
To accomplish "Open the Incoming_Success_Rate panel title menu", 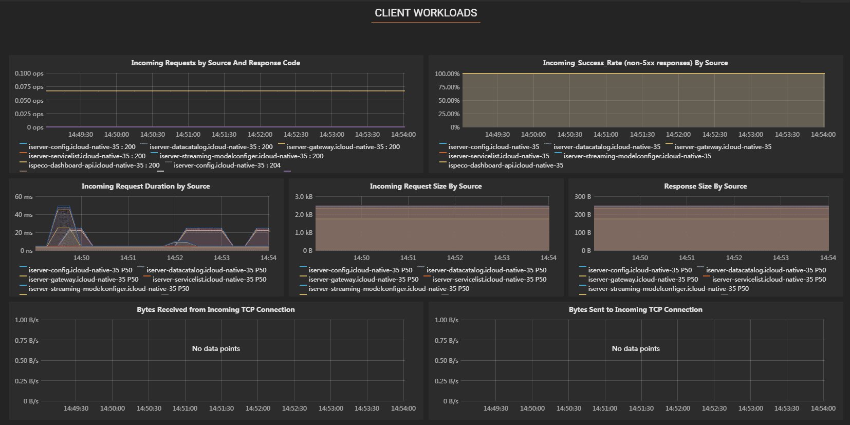I will [x=635, y=63].
